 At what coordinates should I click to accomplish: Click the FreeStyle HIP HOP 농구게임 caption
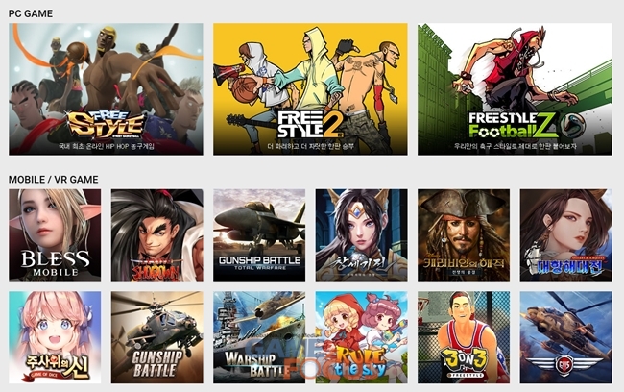(x=107, y=146)
